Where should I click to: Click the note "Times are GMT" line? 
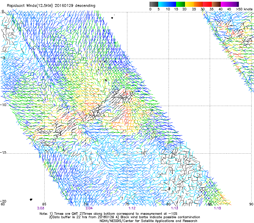(x=108, y=214)
